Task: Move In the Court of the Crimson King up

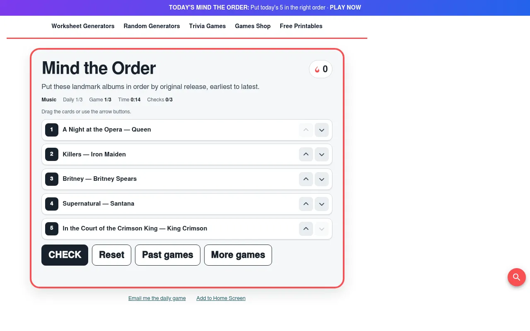Action: coord(306,229)
